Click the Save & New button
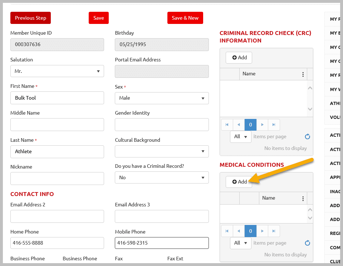 (x=185, y=18)
